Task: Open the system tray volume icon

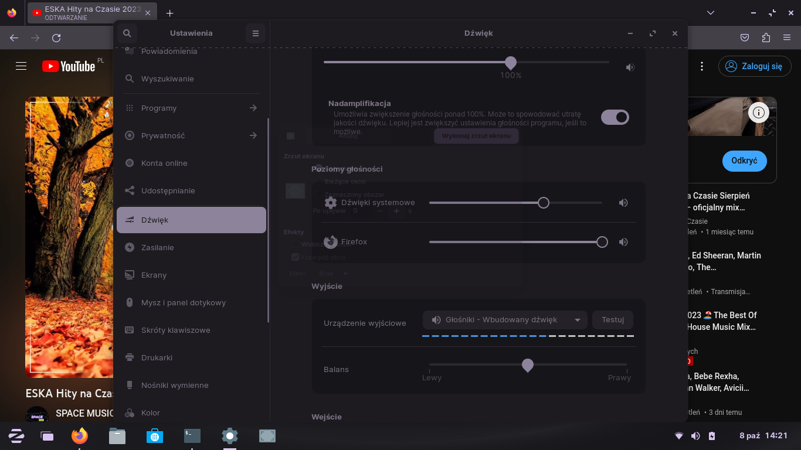Action: pyautogui.click(x=695, y=436)
